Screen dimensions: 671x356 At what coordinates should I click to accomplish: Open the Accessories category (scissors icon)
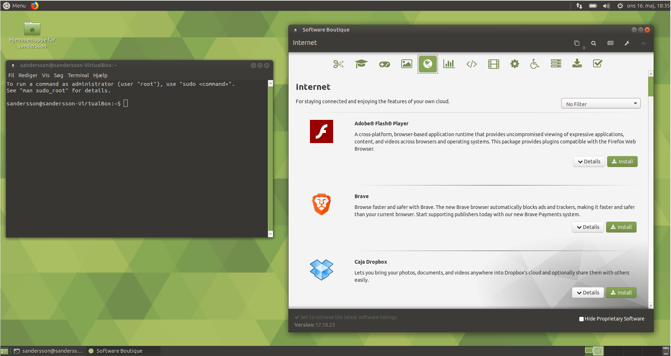tap(338, 64)
